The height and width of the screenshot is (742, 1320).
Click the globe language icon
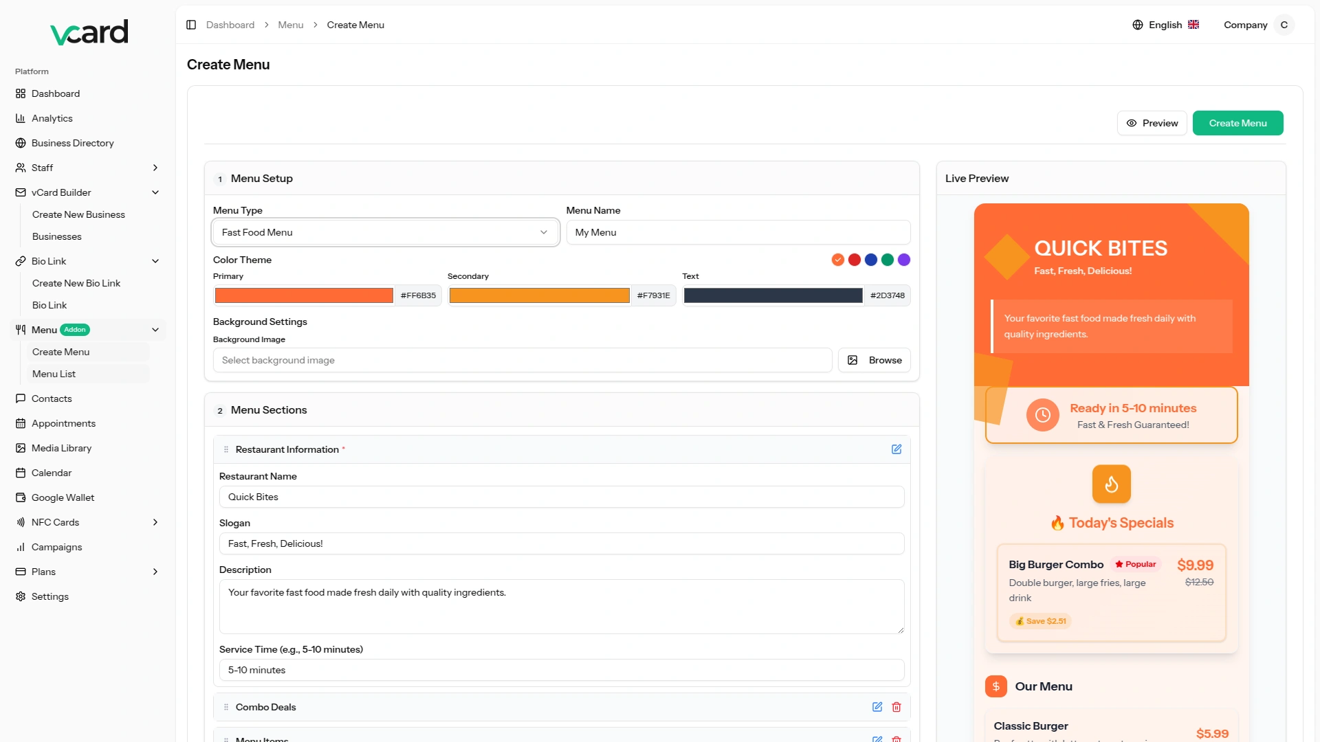(x=1138, y=25)
